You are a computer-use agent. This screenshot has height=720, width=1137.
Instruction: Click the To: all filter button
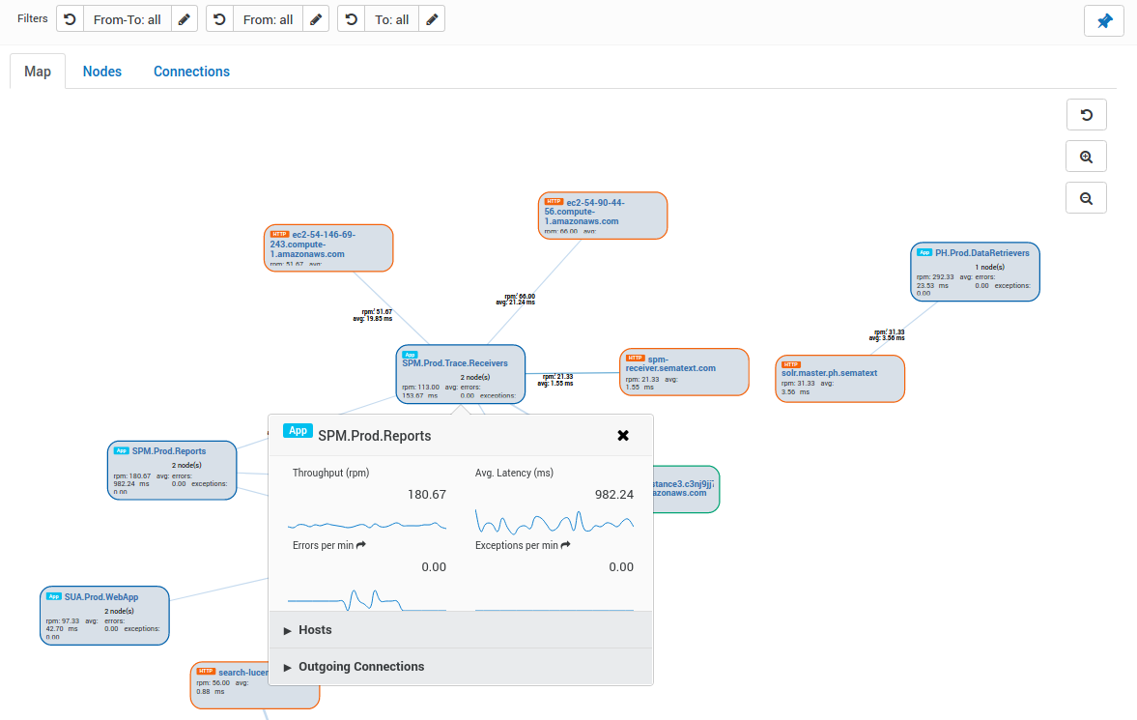tap(391, 19)
